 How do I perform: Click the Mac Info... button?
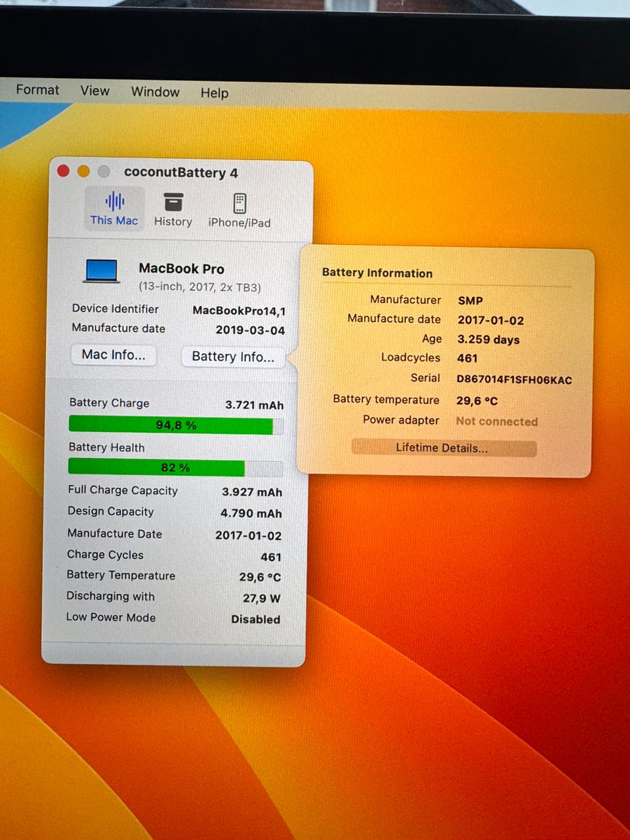pos(114,355)
